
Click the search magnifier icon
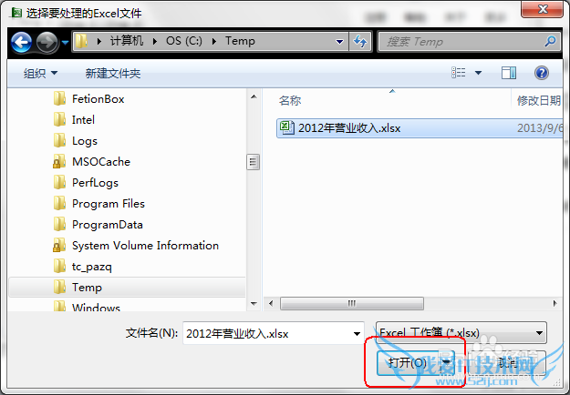pos(550,41)
